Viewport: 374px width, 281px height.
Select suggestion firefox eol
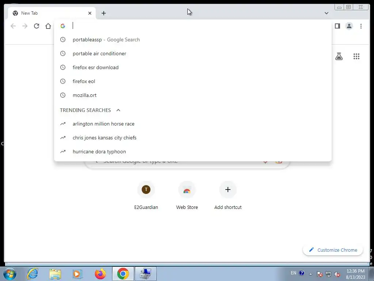pyautogui.click(x=193, y=81)
